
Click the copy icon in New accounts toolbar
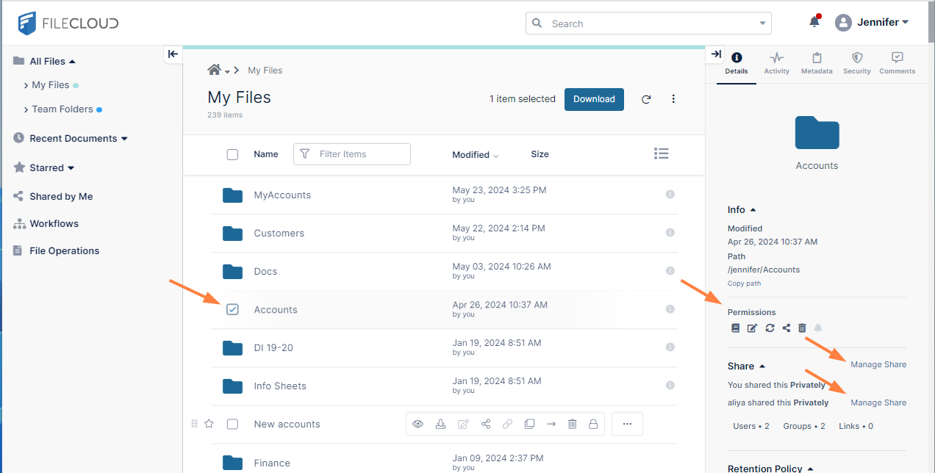pos(529,424)
